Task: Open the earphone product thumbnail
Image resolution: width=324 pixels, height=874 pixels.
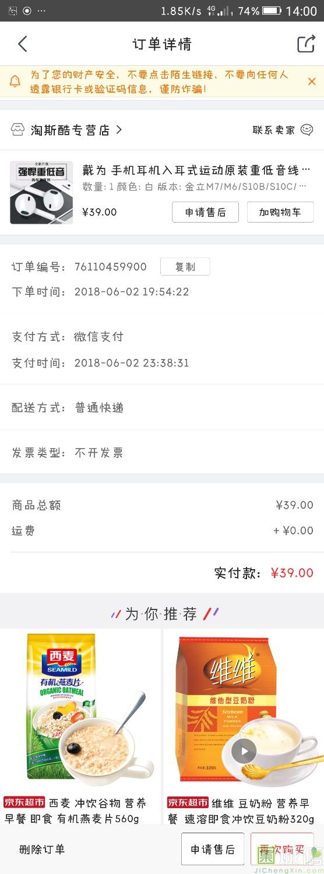Action: tap(41, 192)
